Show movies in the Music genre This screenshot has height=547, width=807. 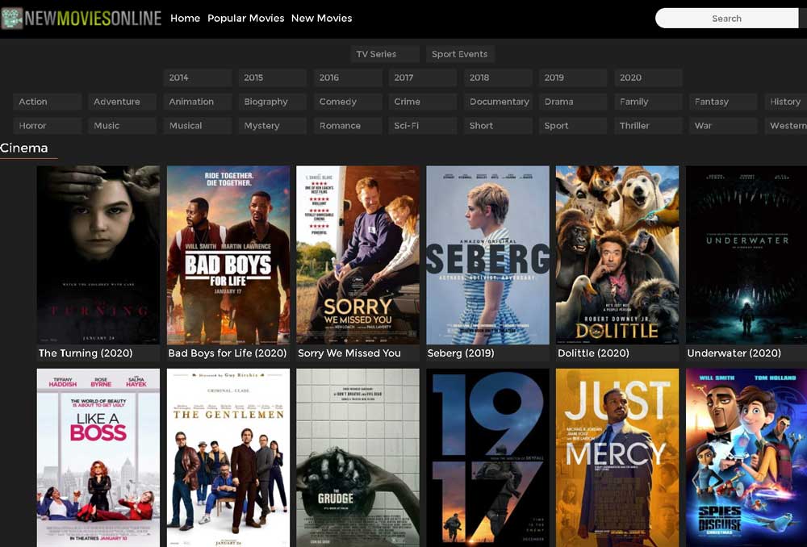[x=122, y=126]
